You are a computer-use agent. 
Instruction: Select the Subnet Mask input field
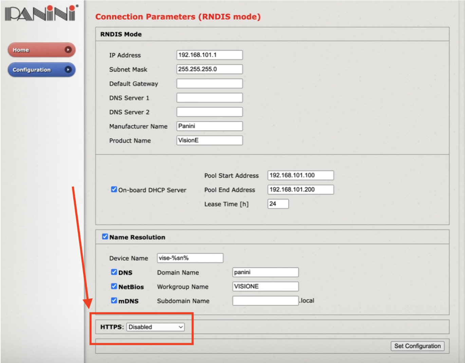[209, 69]
